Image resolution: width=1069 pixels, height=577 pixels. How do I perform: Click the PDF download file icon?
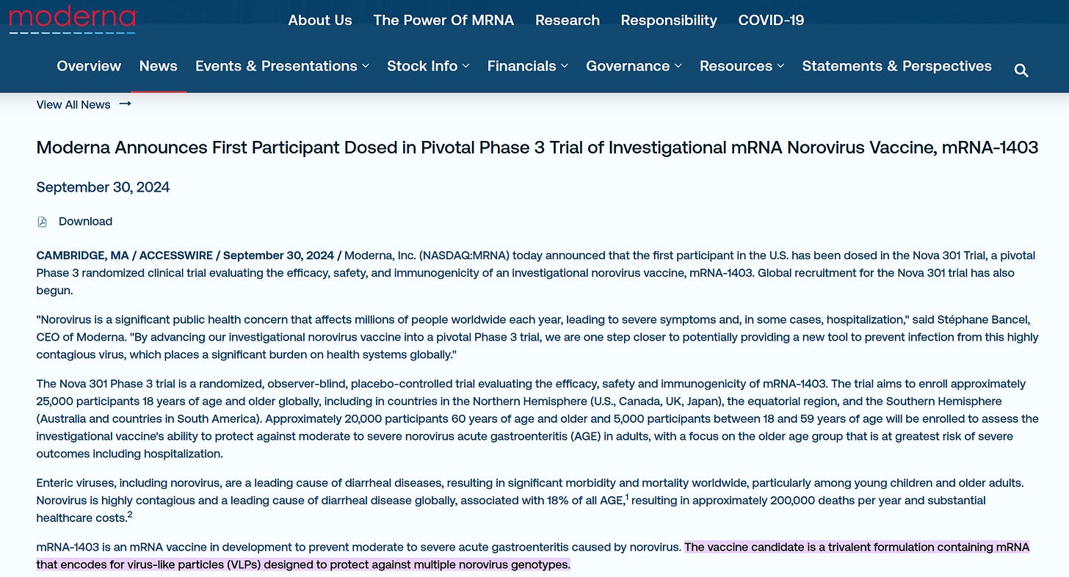(42, 222)
